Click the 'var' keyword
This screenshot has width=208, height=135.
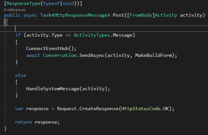(x=19, y=109)
